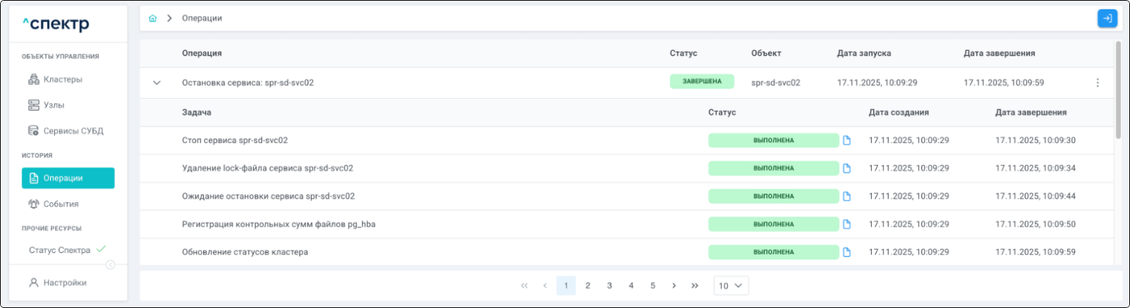Go to page 3 in pagination
1130x308 pixels.
[609, 286]
